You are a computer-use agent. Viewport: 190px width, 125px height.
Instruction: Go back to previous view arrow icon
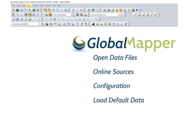pyautogui.click(x=62, y=10)
